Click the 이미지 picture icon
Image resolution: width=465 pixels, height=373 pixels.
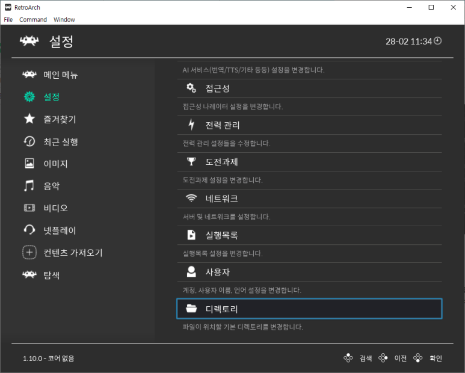point(29,164)
